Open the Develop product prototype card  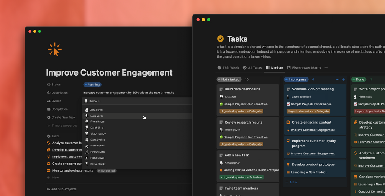click(x=315, y=168)
